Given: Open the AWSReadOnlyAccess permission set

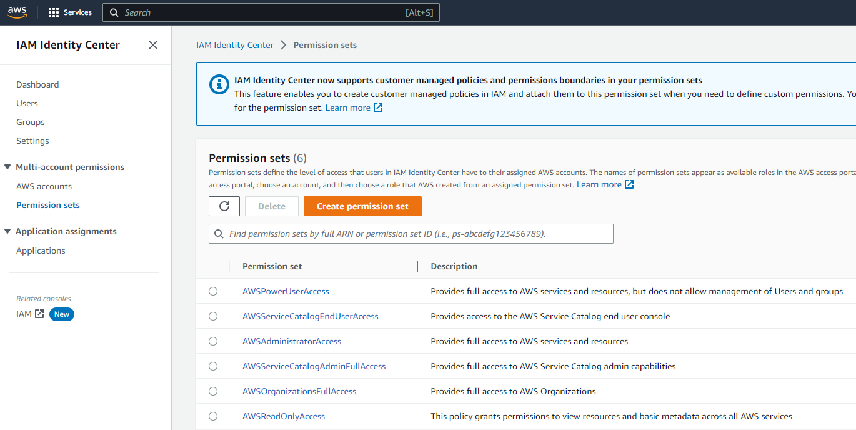Looking at the screenshot, I should (x=284, y=416).
